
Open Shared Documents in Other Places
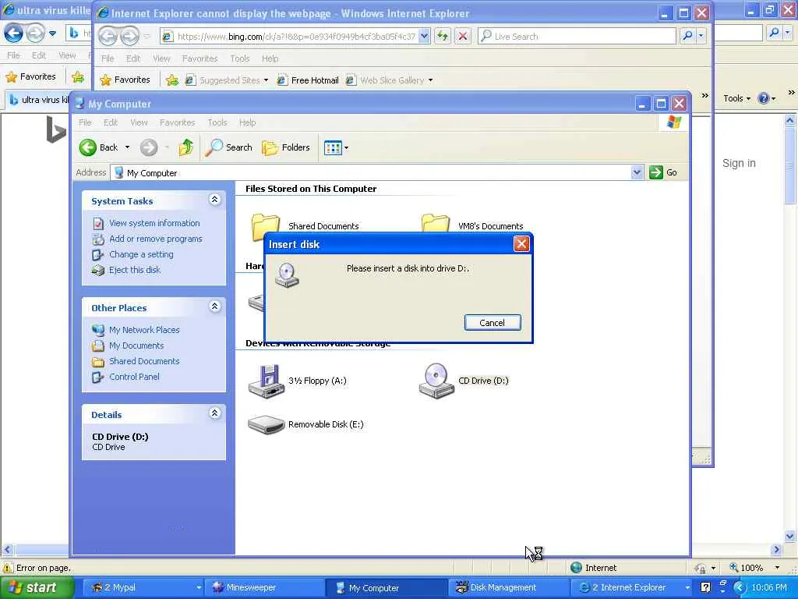(x=144, y=361)
